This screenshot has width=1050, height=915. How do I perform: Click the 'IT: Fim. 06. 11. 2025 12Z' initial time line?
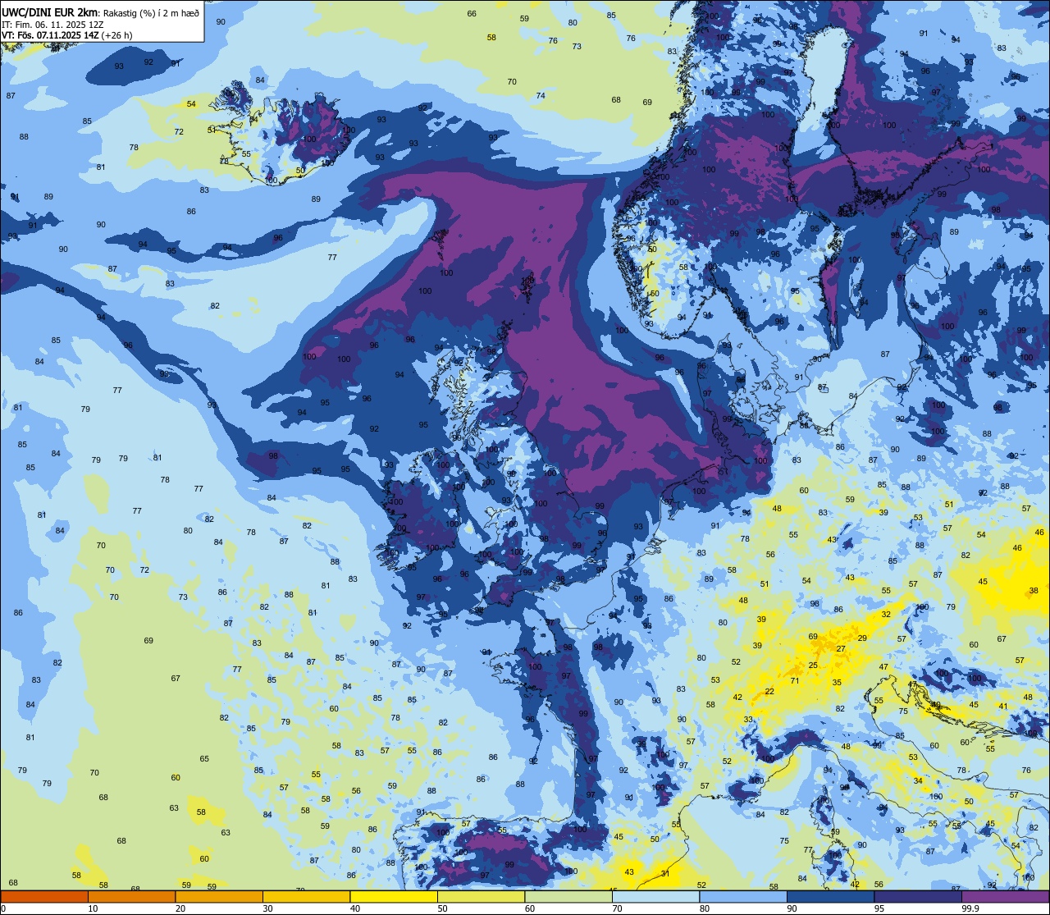[52, 25]
